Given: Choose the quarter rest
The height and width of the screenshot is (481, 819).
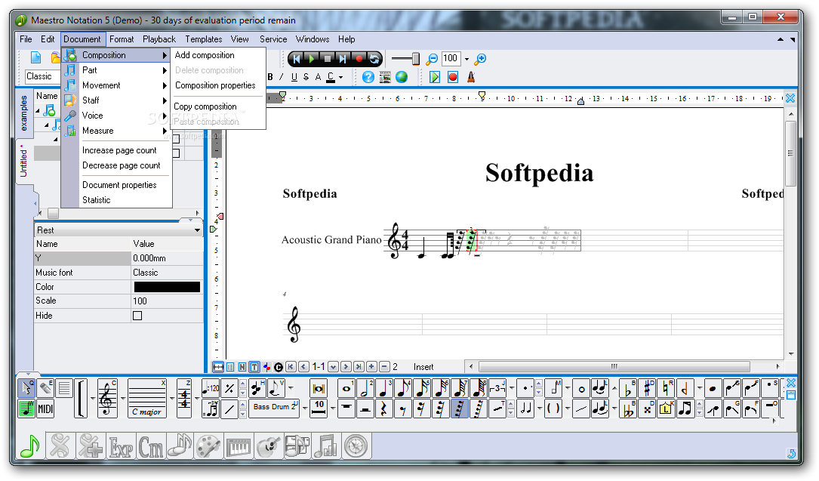Looking at the screenshot, I should [x=383, y=409].
